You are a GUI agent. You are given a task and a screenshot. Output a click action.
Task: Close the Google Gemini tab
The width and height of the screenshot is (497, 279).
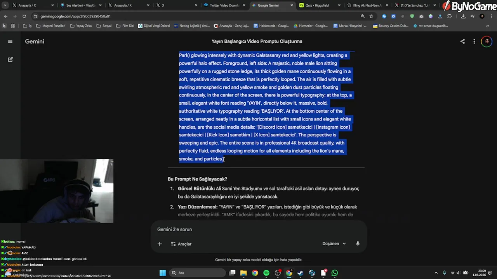coord(292,5)
